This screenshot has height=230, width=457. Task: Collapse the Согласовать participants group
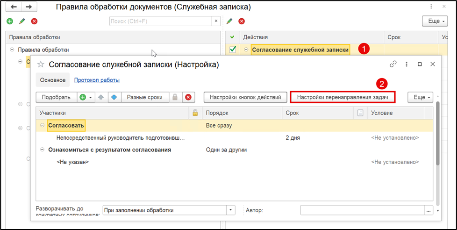coord(42,125)
